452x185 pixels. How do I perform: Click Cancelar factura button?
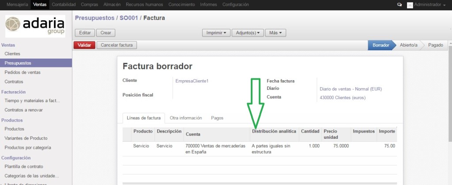tap(117, 45)
